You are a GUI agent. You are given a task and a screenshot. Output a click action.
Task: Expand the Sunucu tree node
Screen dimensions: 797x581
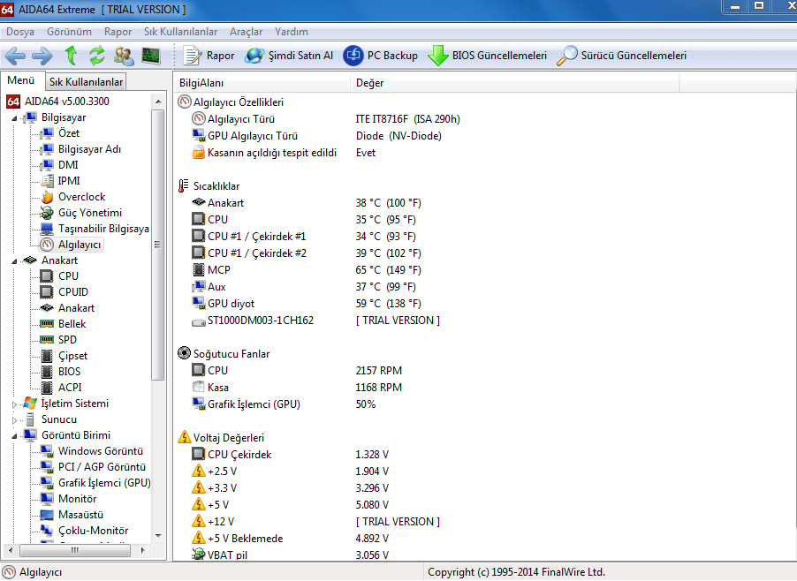14,420
